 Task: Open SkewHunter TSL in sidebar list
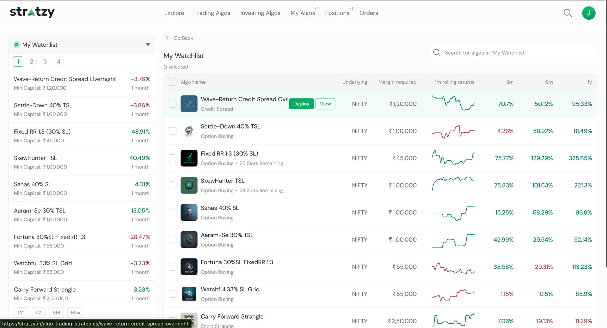tap(82, 162)
